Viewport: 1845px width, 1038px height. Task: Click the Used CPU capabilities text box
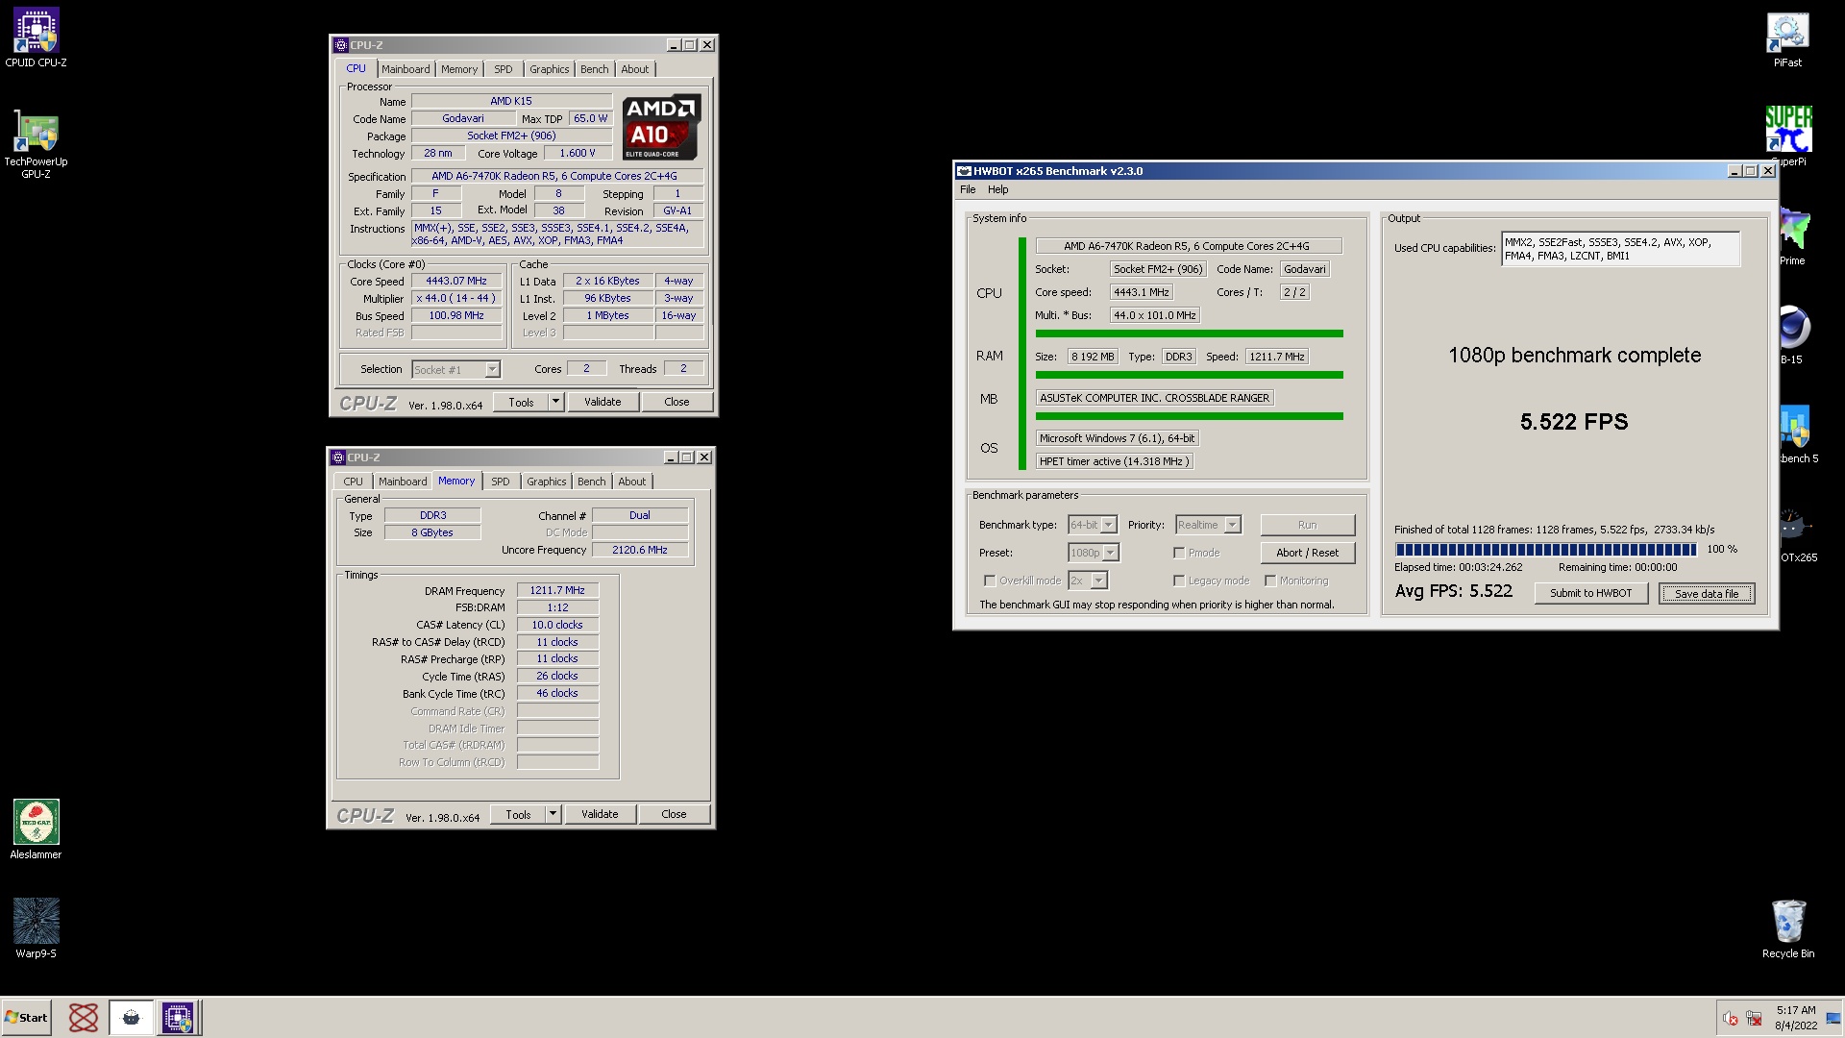[1620, 249]
